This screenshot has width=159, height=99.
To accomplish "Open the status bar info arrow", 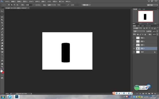I will 31,94.
